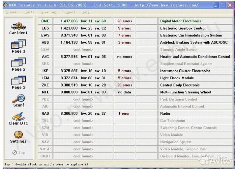Select the EGS unit button

coord(45,28)
